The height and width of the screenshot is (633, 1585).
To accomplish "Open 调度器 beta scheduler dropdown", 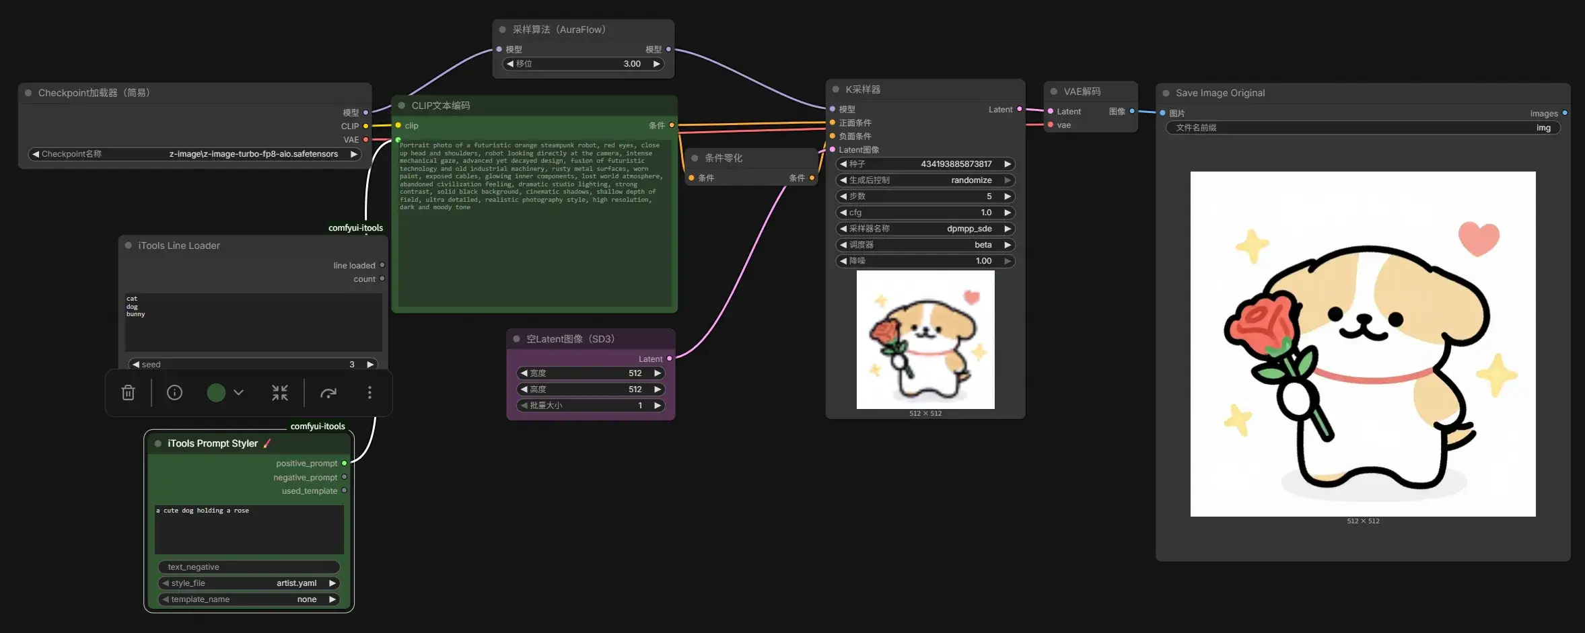I will 925,245.
